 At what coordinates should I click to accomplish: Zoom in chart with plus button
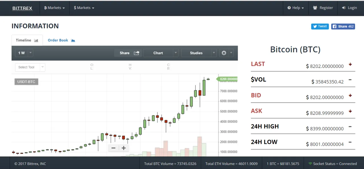pyautogui.click(x=124, y=148)
